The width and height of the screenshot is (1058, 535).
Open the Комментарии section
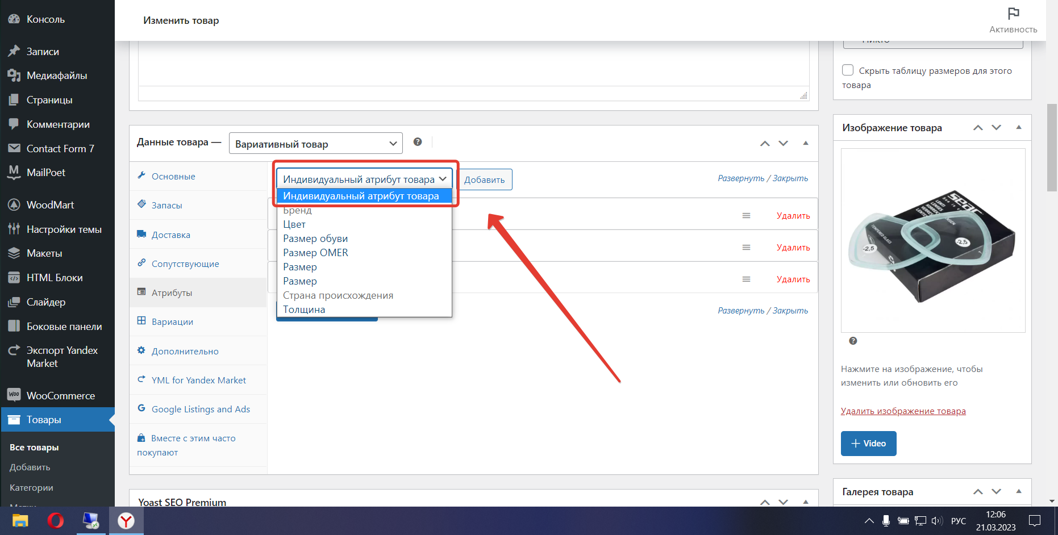pos(58,124)
